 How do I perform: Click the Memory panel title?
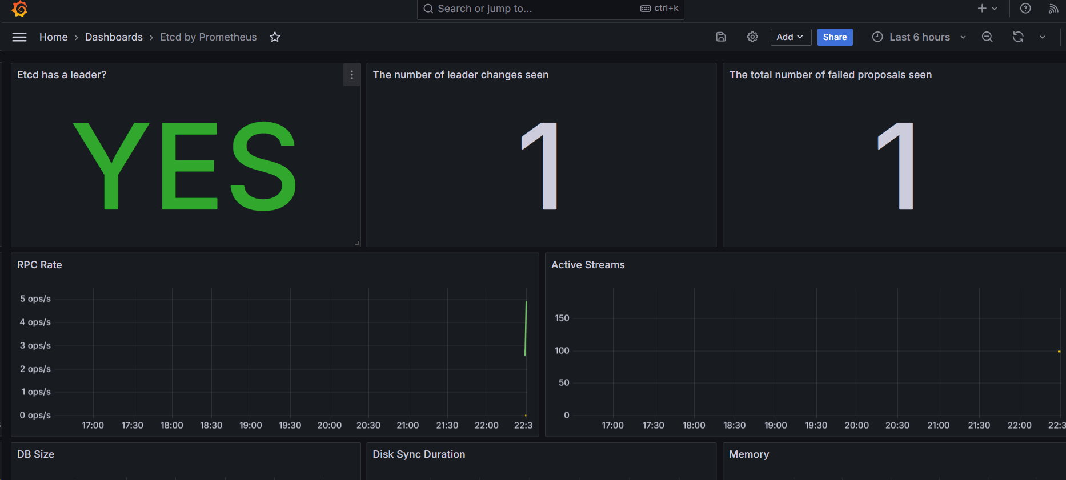tap(749, 454)
